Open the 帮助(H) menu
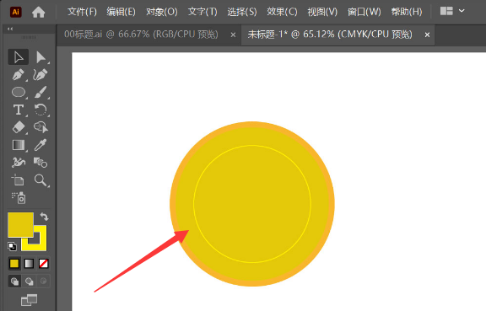 click(x=407, y=12)
